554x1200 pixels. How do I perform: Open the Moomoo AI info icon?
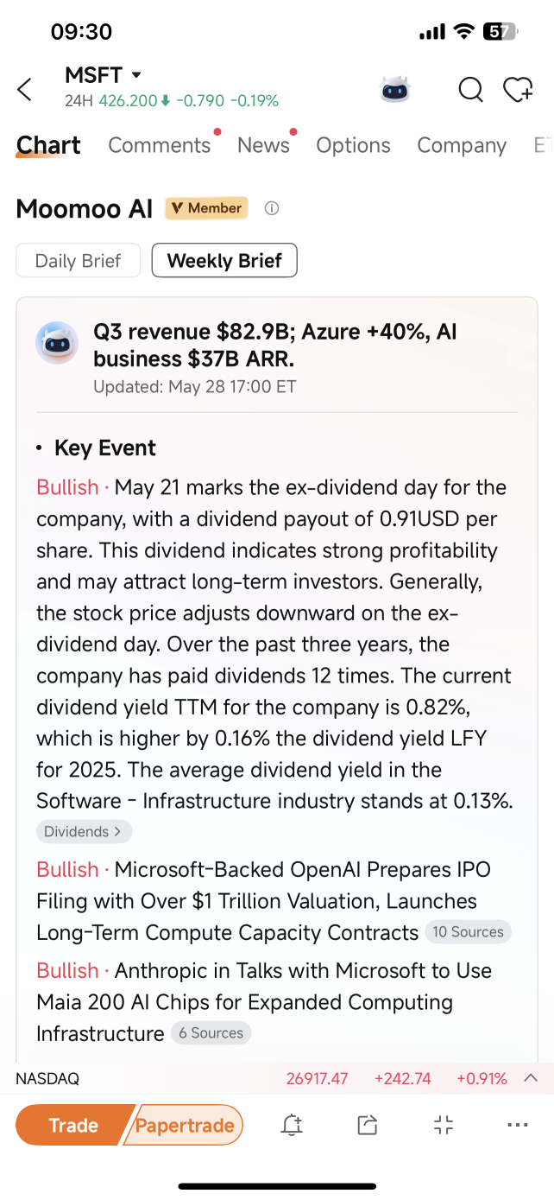(x=272, y=208)
